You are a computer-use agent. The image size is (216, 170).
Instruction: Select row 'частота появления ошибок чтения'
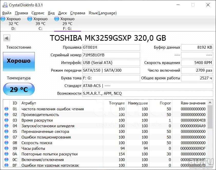[x=105, y=109]
